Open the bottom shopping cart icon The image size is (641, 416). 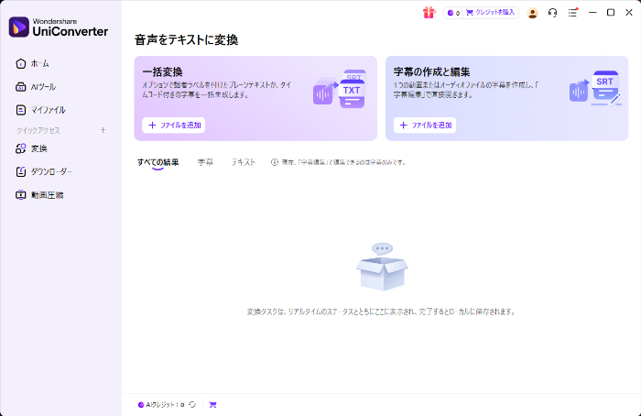click(x=212, y=405)
